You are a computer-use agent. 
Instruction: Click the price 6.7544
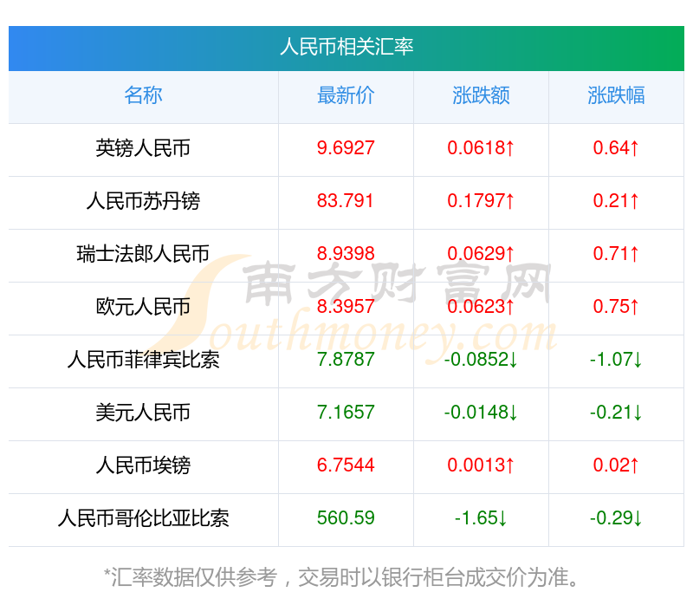coord(346,465)
